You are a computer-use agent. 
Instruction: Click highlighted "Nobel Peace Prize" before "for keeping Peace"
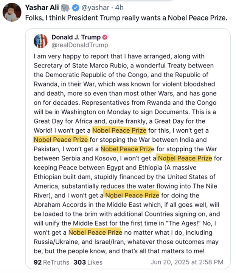point(185,158)
